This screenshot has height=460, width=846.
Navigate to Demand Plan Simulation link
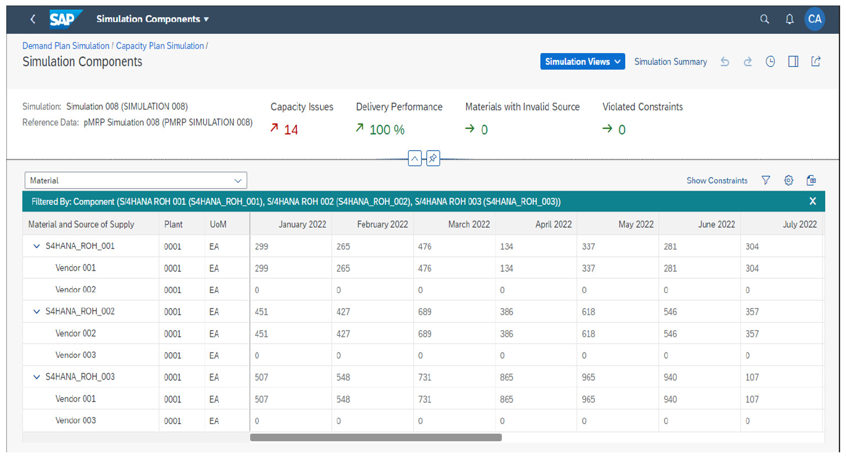pos(65,45)
